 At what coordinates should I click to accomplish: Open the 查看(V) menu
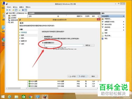[x=22, y=7]
